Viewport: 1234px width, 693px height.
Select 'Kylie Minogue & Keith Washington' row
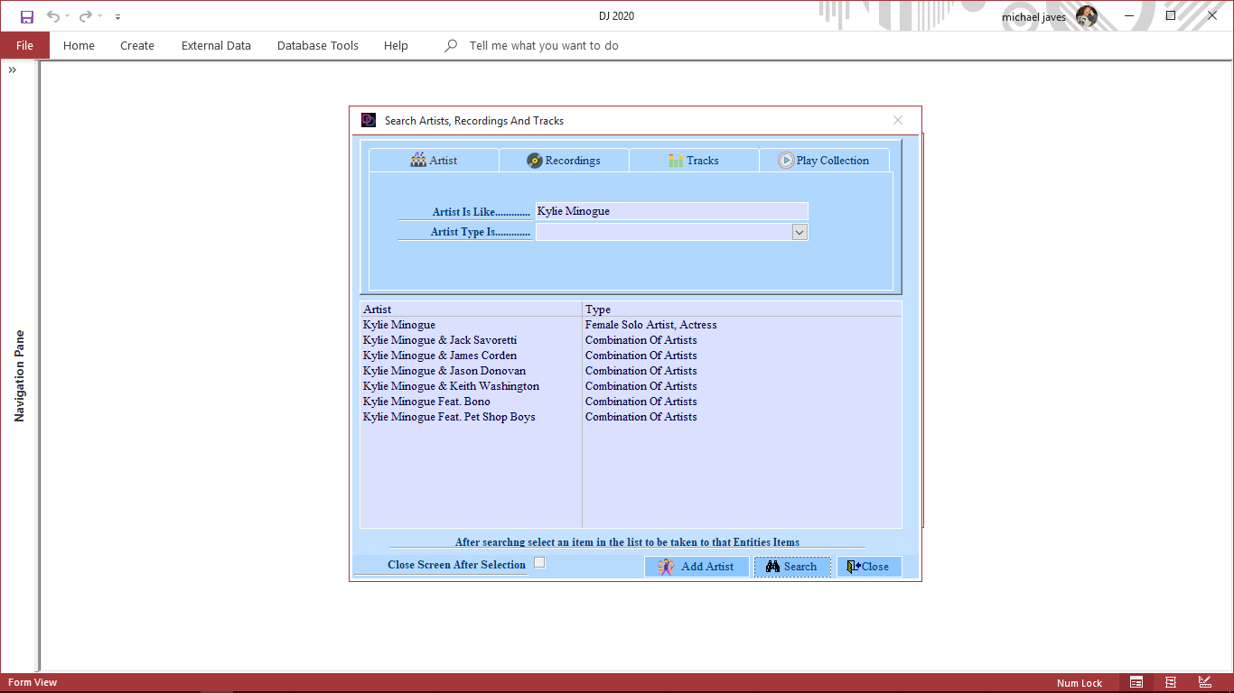631,386
